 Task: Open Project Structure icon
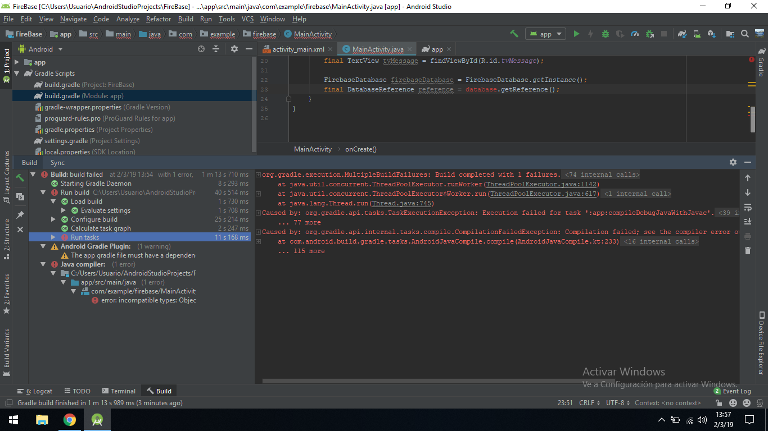(x=730, y=34)
